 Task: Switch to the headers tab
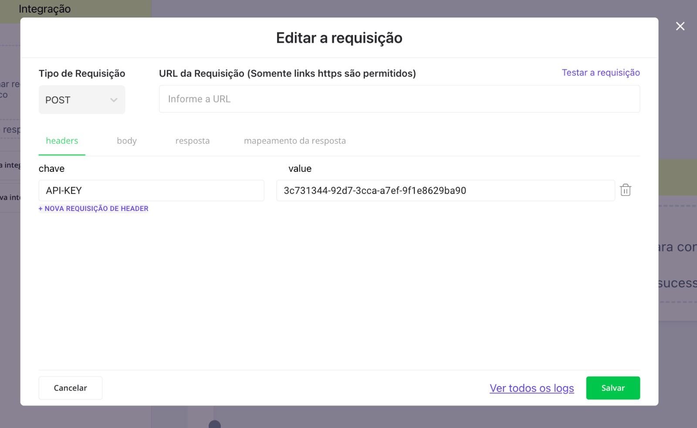coord(62,140)
